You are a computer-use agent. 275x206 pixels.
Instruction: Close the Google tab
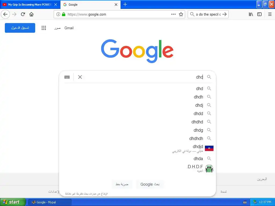pos(116,5)
